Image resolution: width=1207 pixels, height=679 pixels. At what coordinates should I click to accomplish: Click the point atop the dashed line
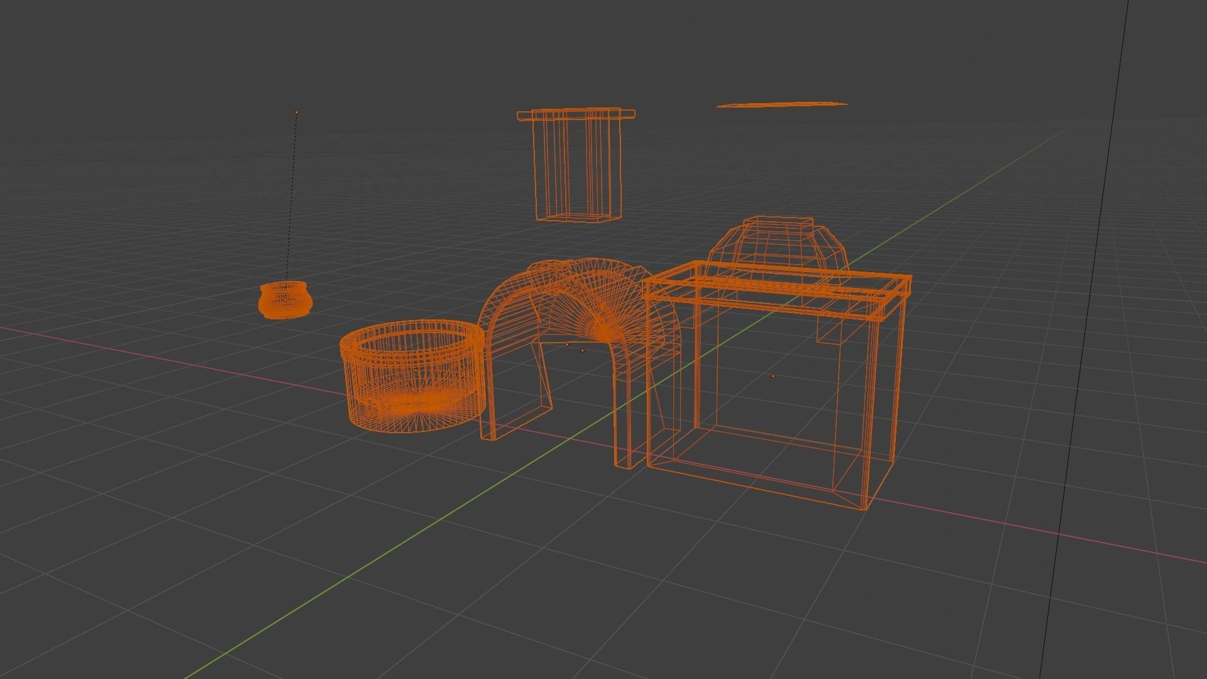(x=297, y=113)
